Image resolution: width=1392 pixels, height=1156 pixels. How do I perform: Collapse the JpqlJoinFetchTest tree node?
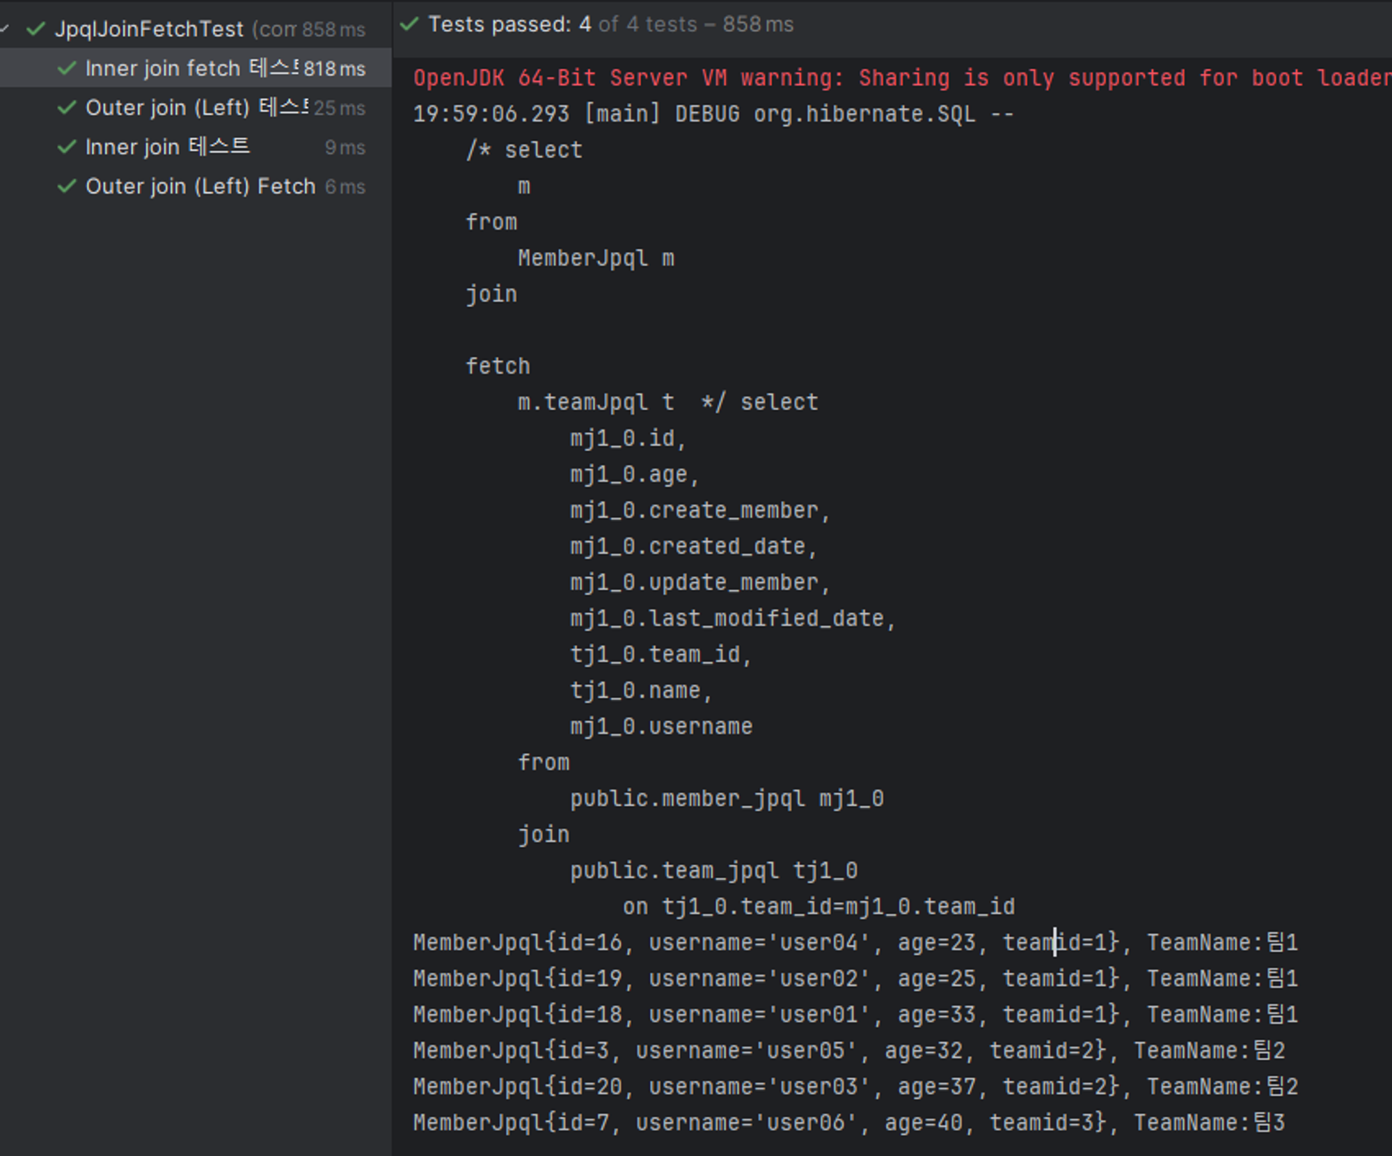coord(5,29)
